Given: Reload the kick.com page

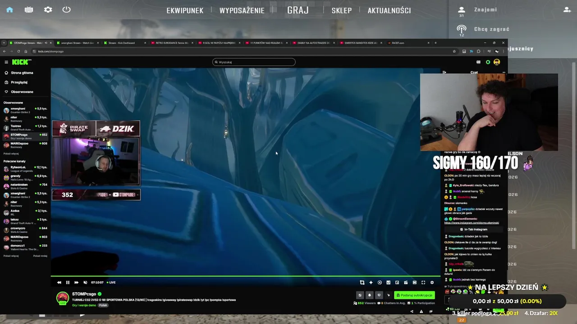Looking at the screenshot, I should (18, 51).
